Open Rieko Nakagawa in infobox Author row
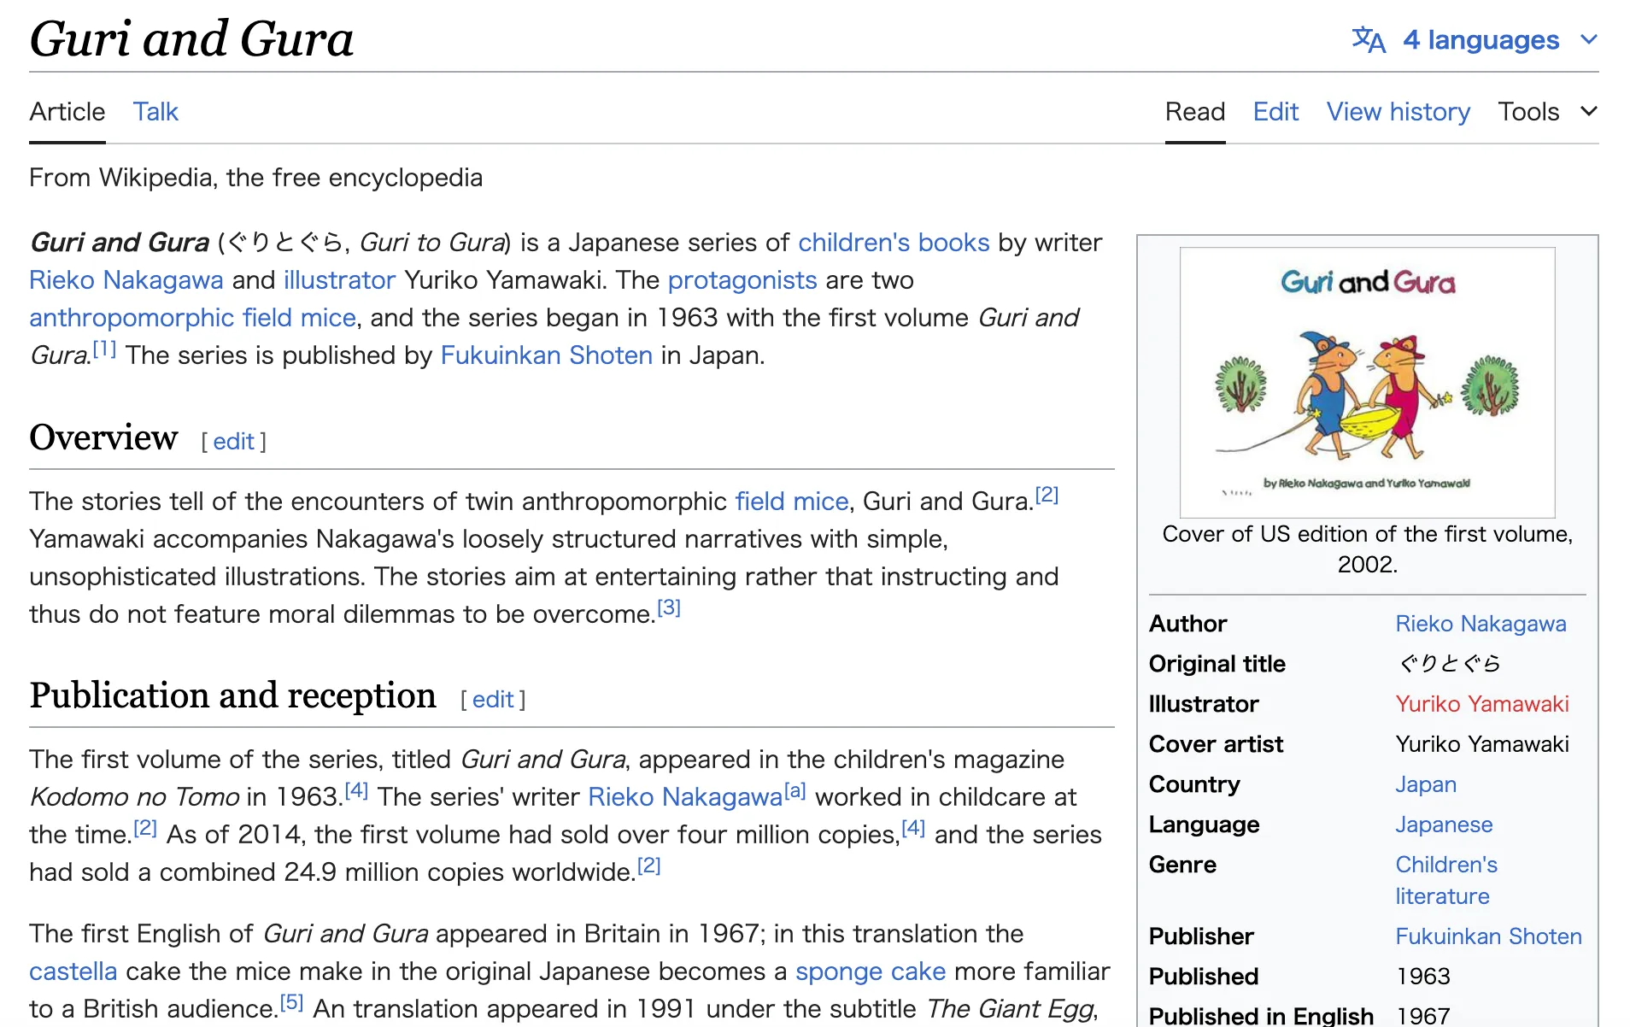 [x=1480, y=624]
